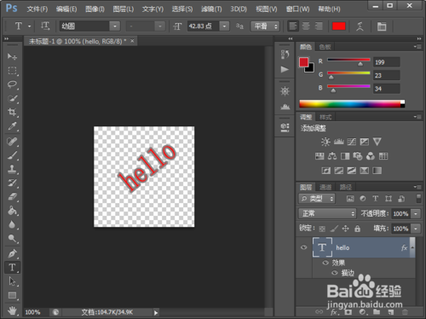Toggle adjustment layer filter
This screenshot has height=319, width=426.
pos(363,199)
